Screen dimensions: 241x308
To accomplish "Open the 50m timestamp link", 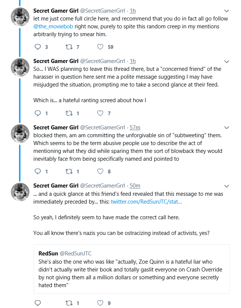I will [135, 186].
